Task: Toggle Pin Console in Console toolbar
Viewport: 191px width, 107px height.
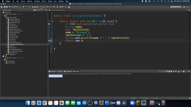Action: [178, 71]
